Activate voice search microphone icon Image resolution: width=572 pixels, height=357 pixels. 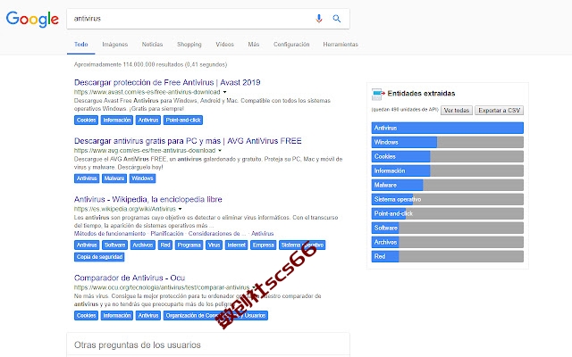(319, 19)
